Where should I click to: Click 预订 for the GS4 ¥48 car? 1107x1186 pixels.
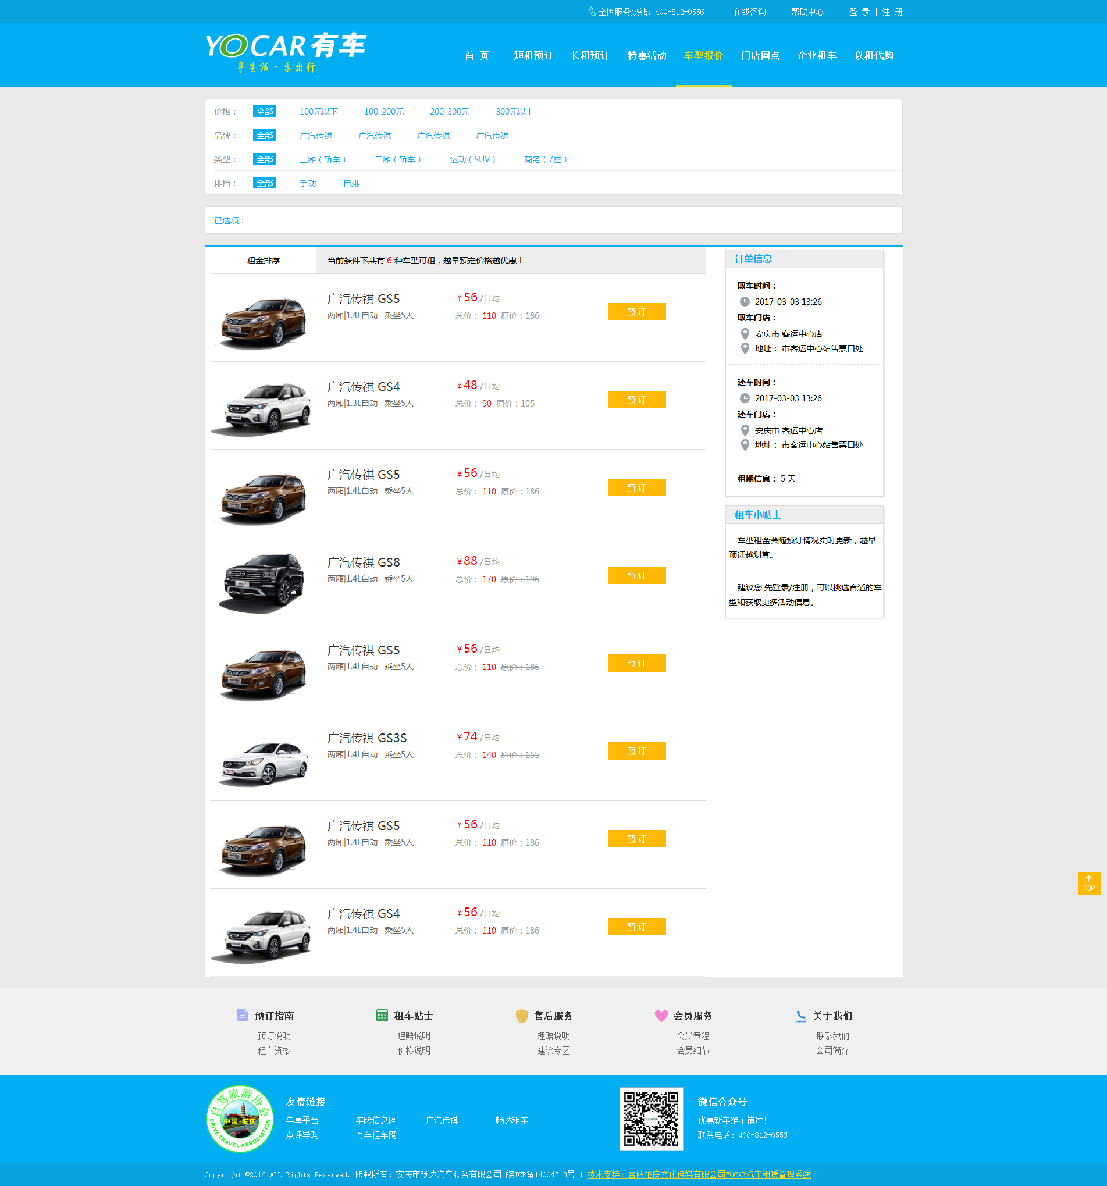637,400
